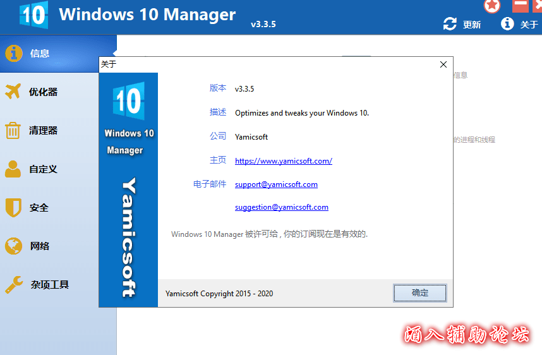
Task: Select the 优化器 airplane icon
Action: (13, 92)
